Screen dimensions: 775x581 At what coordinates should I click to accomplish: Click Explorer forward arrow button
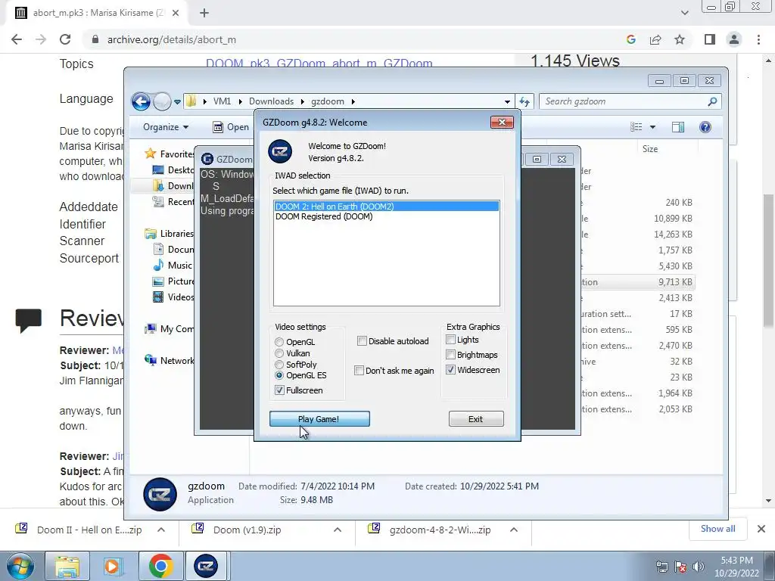(162, 102)
